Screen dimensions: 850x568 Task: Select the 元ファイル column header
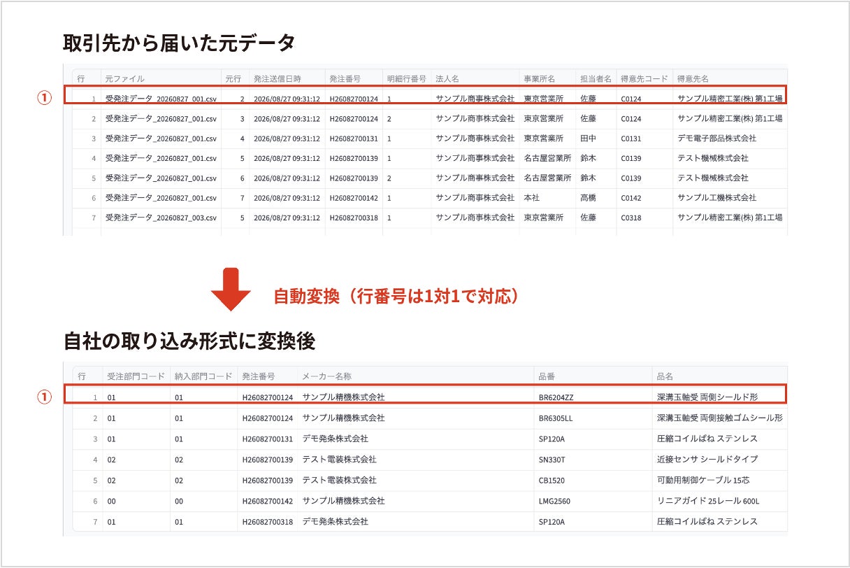tap(125, 78)
